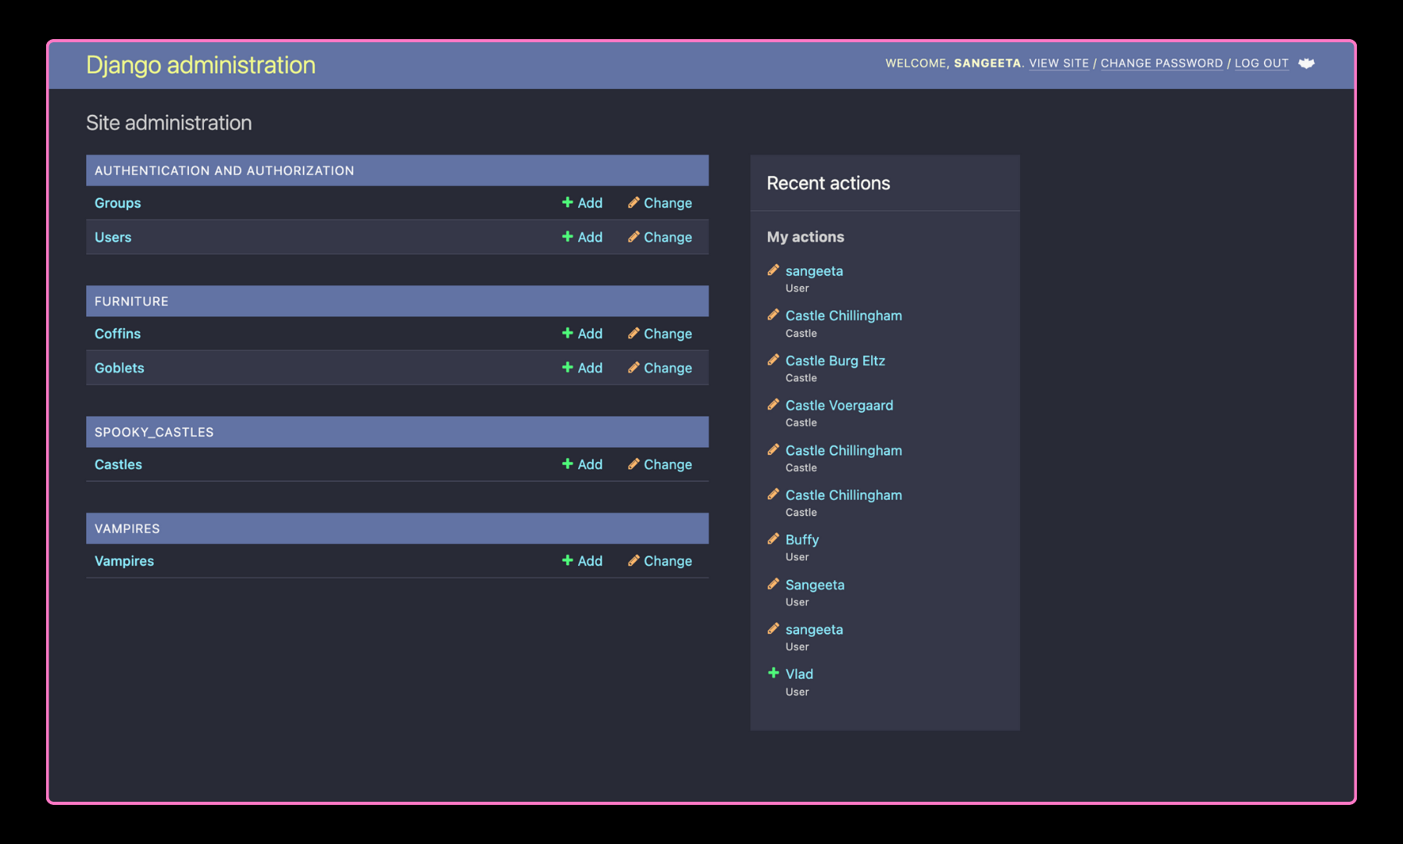Open the Change Password link
This screenshot has height=844, width=1403.
pyautogui.click(x=1162, y=63)
